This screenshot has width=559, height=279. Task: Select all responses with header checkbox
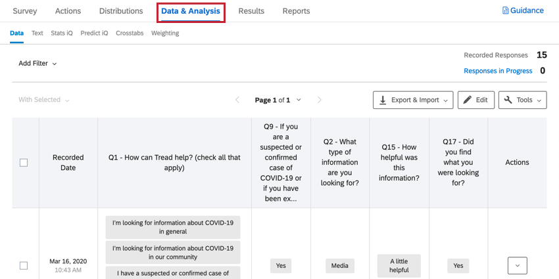point(24,163)
